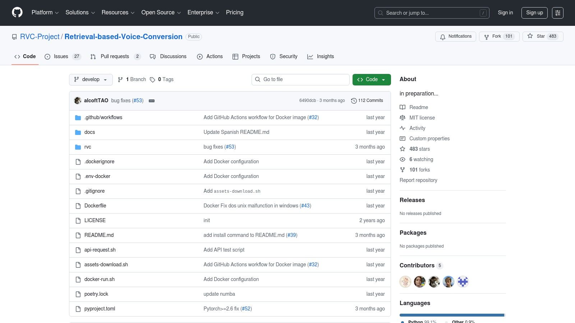Viewport: 575px width, 323px height.
Task: Open the develop branch dropdown
Action: pos(91,80)
